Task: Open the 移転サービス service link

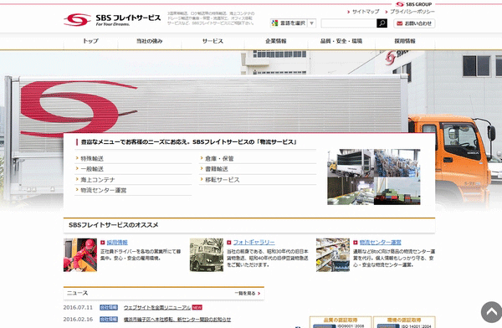Action: tap(223, 180)
